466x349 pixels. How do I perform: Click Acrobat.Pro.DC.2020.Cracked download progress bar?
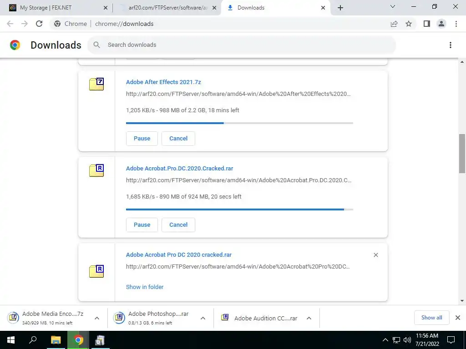(x=239, y=209)
